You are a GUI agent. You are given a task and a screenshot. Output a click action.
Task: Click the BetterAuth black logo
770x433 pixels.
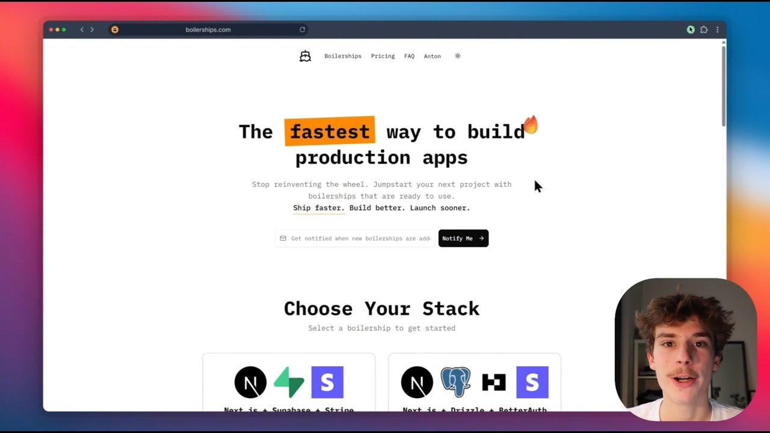click(494, 382)
